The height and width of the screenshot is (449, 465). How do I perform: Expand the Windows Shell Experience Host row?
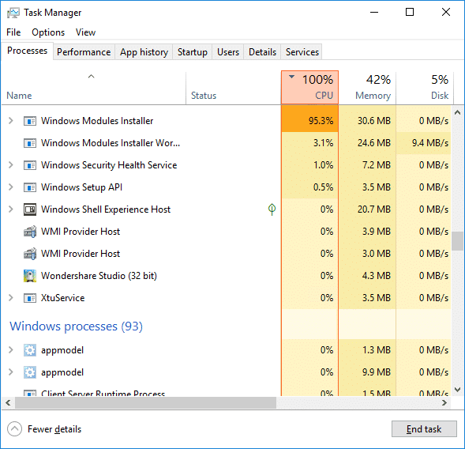[x=11, y=209]
